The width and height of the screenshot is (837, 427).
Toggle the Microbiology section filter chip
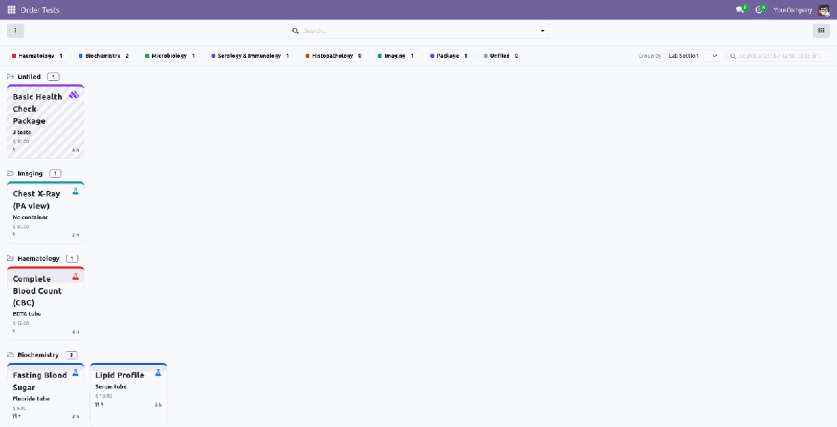(x=171, y=56)
